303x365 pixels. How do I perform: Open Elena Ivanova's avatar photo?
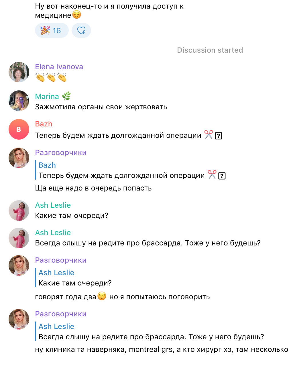point(19,72)
